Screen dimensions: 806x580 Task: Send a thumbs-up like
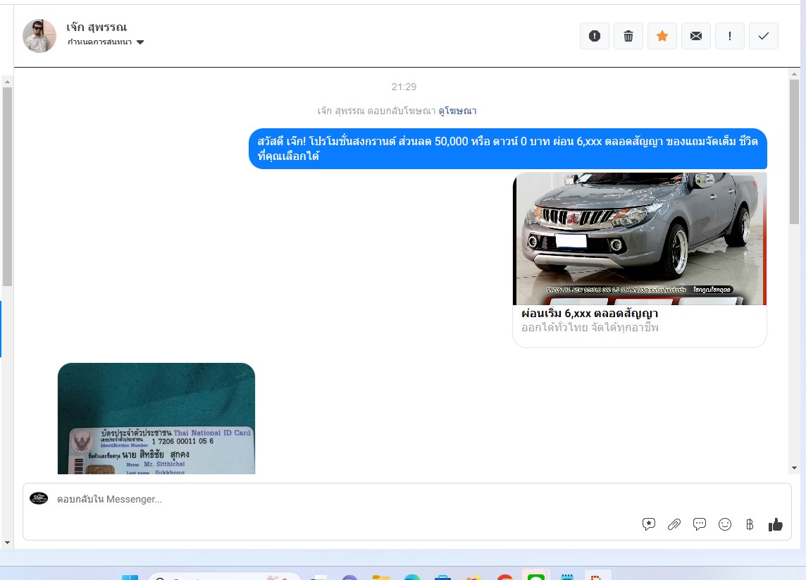[776, 524]
